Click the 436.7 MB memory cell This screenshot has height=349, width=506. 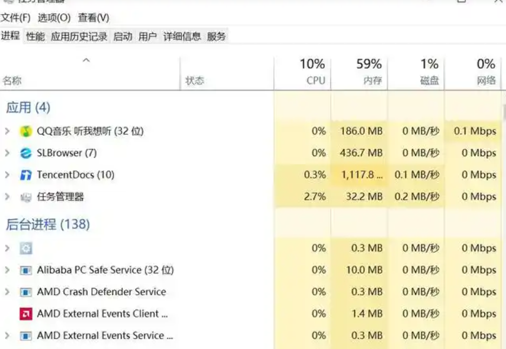coord(359,153)
